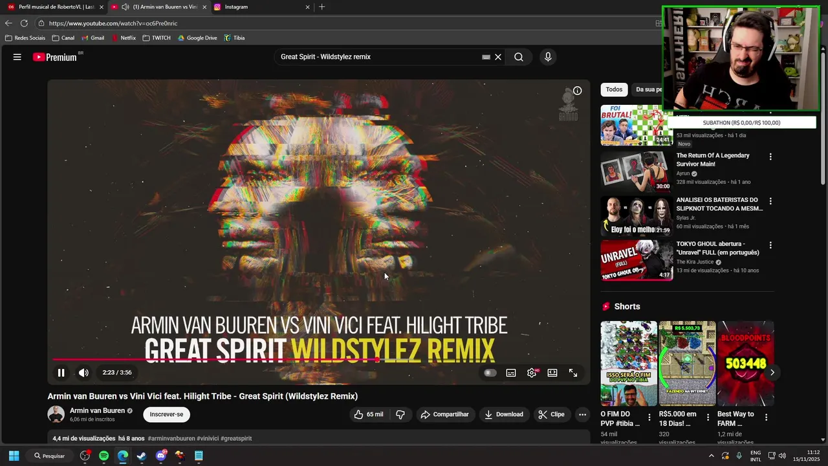Image resolution: width=828 pixels, height=466 pixels.
Task: Open Gmail bookmark
Action: tap(93, 38)
